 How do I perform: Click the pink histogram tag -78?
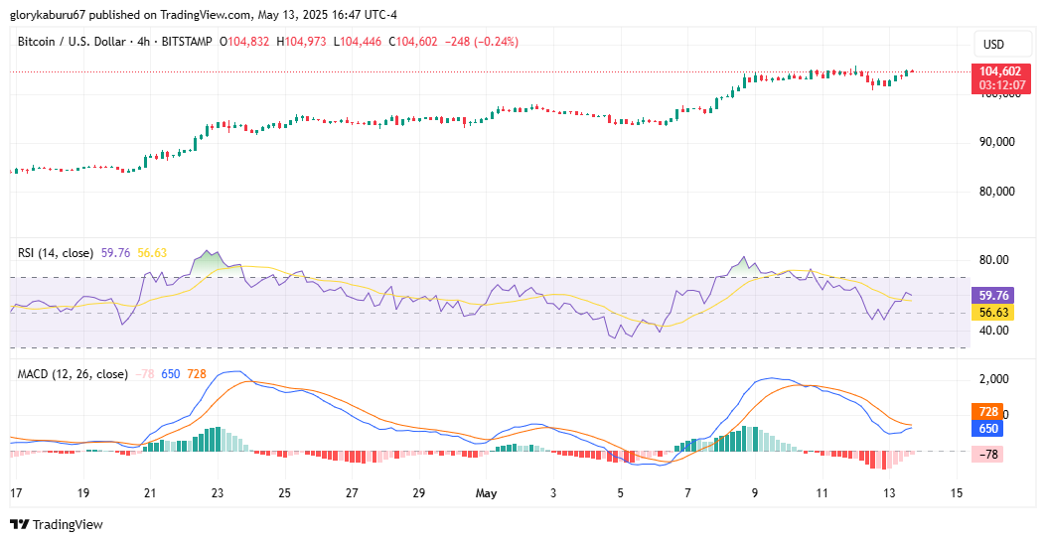click(988, 455)
